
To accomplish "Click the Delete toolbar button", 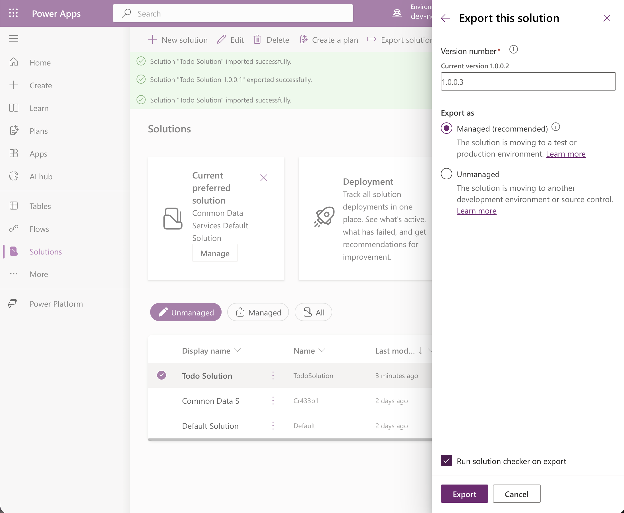I will point(271,40).
